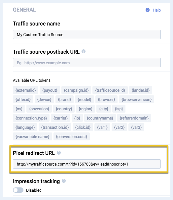Open the Help link
Screen dimensions: 173x200
[157, 10]
